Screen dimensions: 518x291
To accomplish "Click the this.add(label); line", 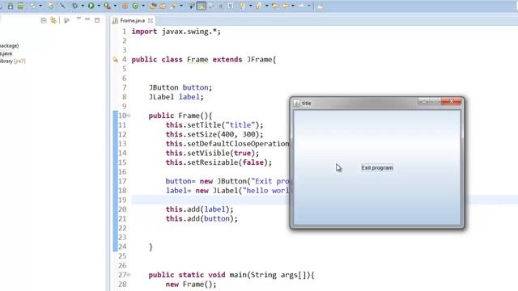I will click(x=200, y=209).
